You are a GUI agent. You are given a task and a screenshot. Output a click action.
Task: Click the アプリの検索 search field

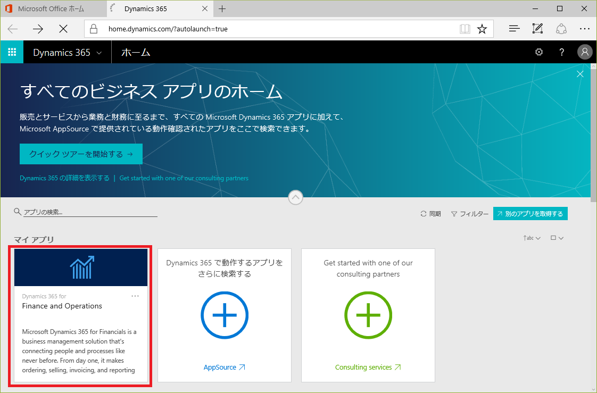click(90, 212)
